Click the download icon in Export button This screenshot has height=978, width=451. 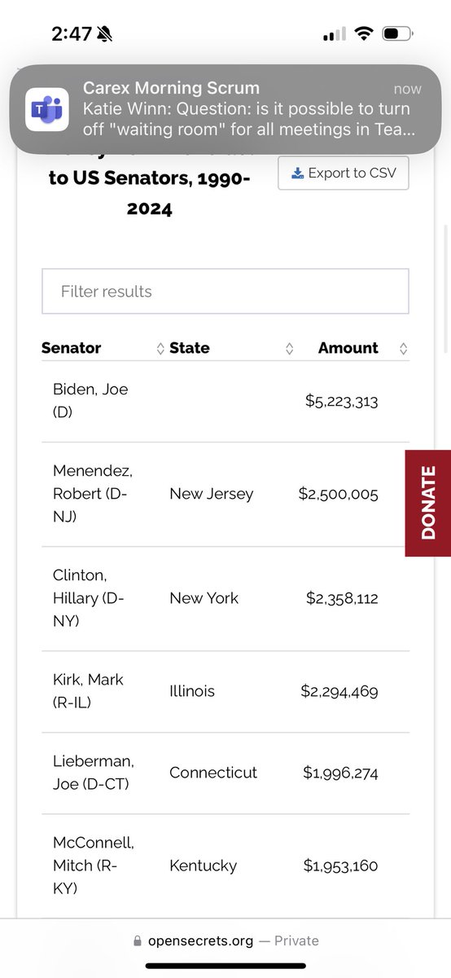297,173
